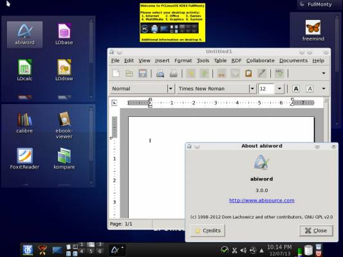Click the Credits button
This screenshot has width=343, height=257.
[208, 231]
